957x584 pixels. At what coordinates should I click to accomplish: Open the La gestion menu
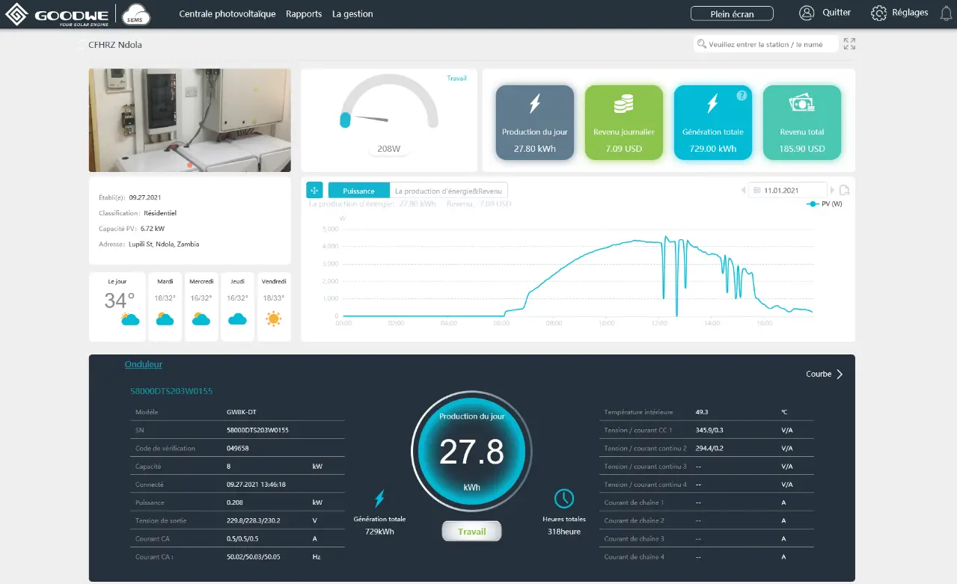click(x=352, y=13)
